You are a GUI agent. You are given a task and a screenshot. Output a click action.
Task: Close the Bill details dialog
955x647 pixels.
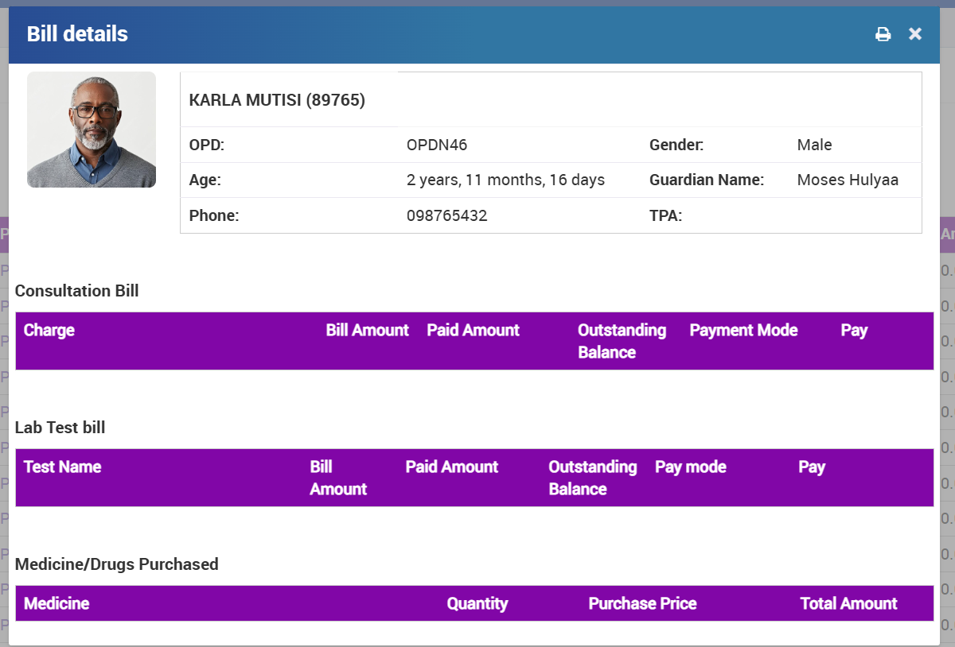(x=915, y=33)
